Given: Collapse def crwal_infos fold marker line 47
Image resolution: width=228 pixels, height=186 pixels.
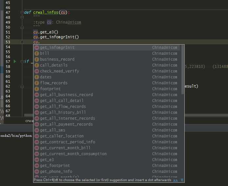Looking at the screenshot, I should (22, 12).
